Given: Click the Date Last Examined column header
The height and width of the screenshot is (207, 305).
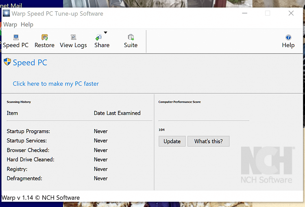Looking at the screenshot, I should (117, 113).
